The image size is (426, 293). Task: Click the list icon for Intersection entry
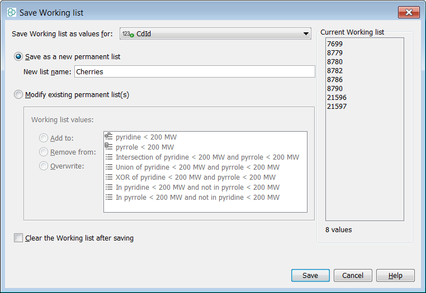[109, 157]
